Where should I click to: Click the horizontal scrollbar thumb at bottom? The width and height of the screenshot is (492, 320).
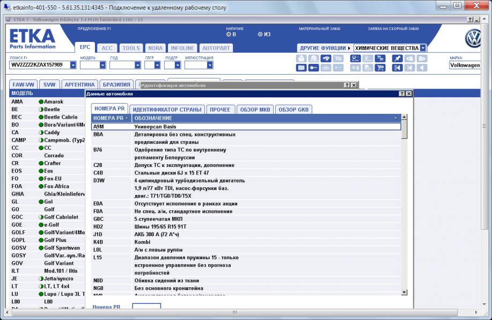(234, 312)
